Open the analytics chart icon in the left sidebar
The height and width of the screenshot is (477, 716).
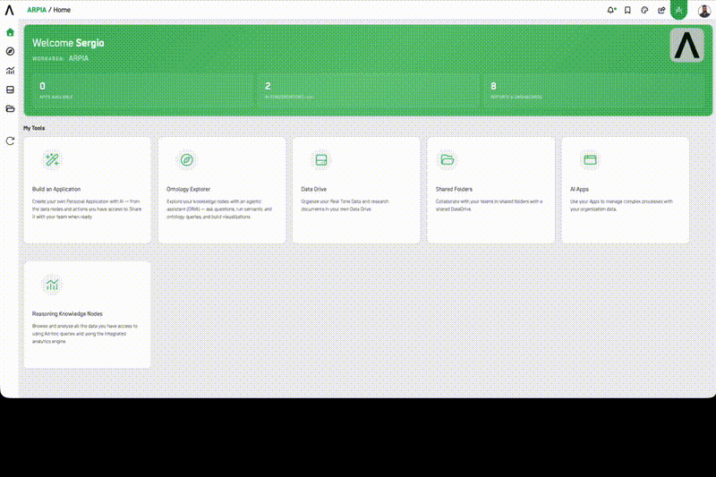[10, 71]
